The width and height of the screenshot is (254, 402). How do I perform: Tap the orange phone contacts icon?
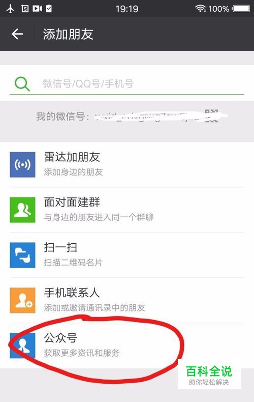click(22, 300)
